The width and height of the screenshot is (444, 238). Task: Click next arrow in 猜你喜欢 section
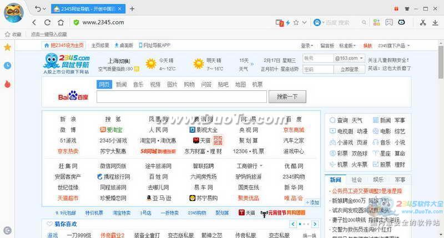[x=315, y=224]
